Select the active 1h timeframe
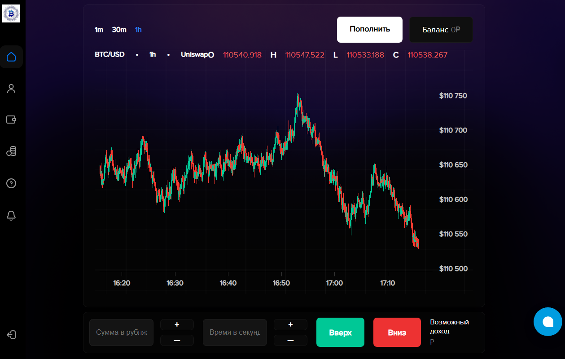 point(138,30)
